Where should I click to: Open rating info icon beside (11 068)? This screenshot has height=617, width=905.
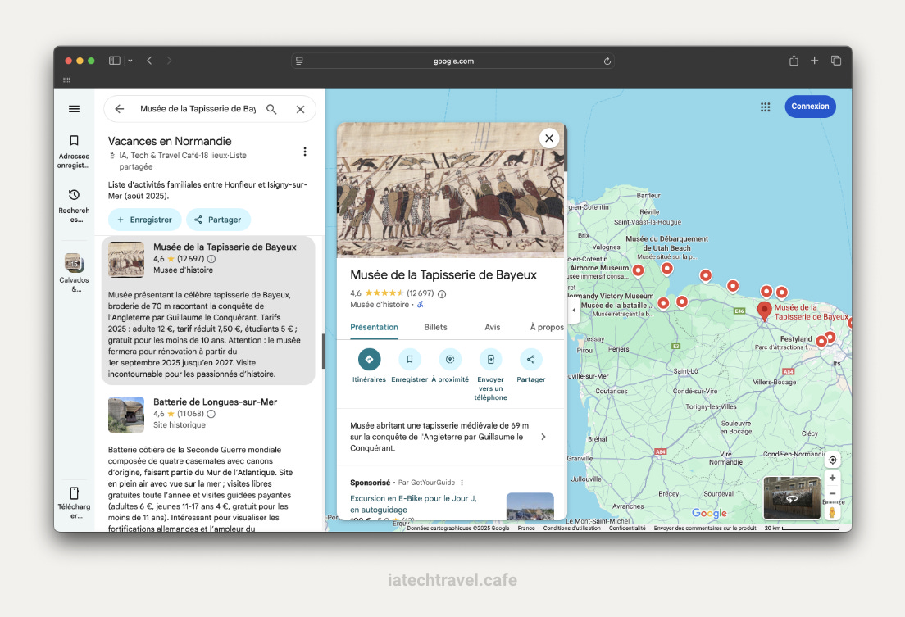pyautogui.click(x=211, y=414)
